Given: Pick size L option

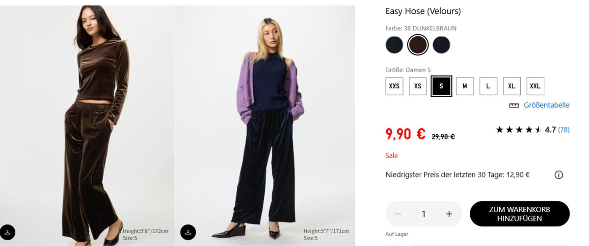Looking at the screenshot, I should pos(488,86).
